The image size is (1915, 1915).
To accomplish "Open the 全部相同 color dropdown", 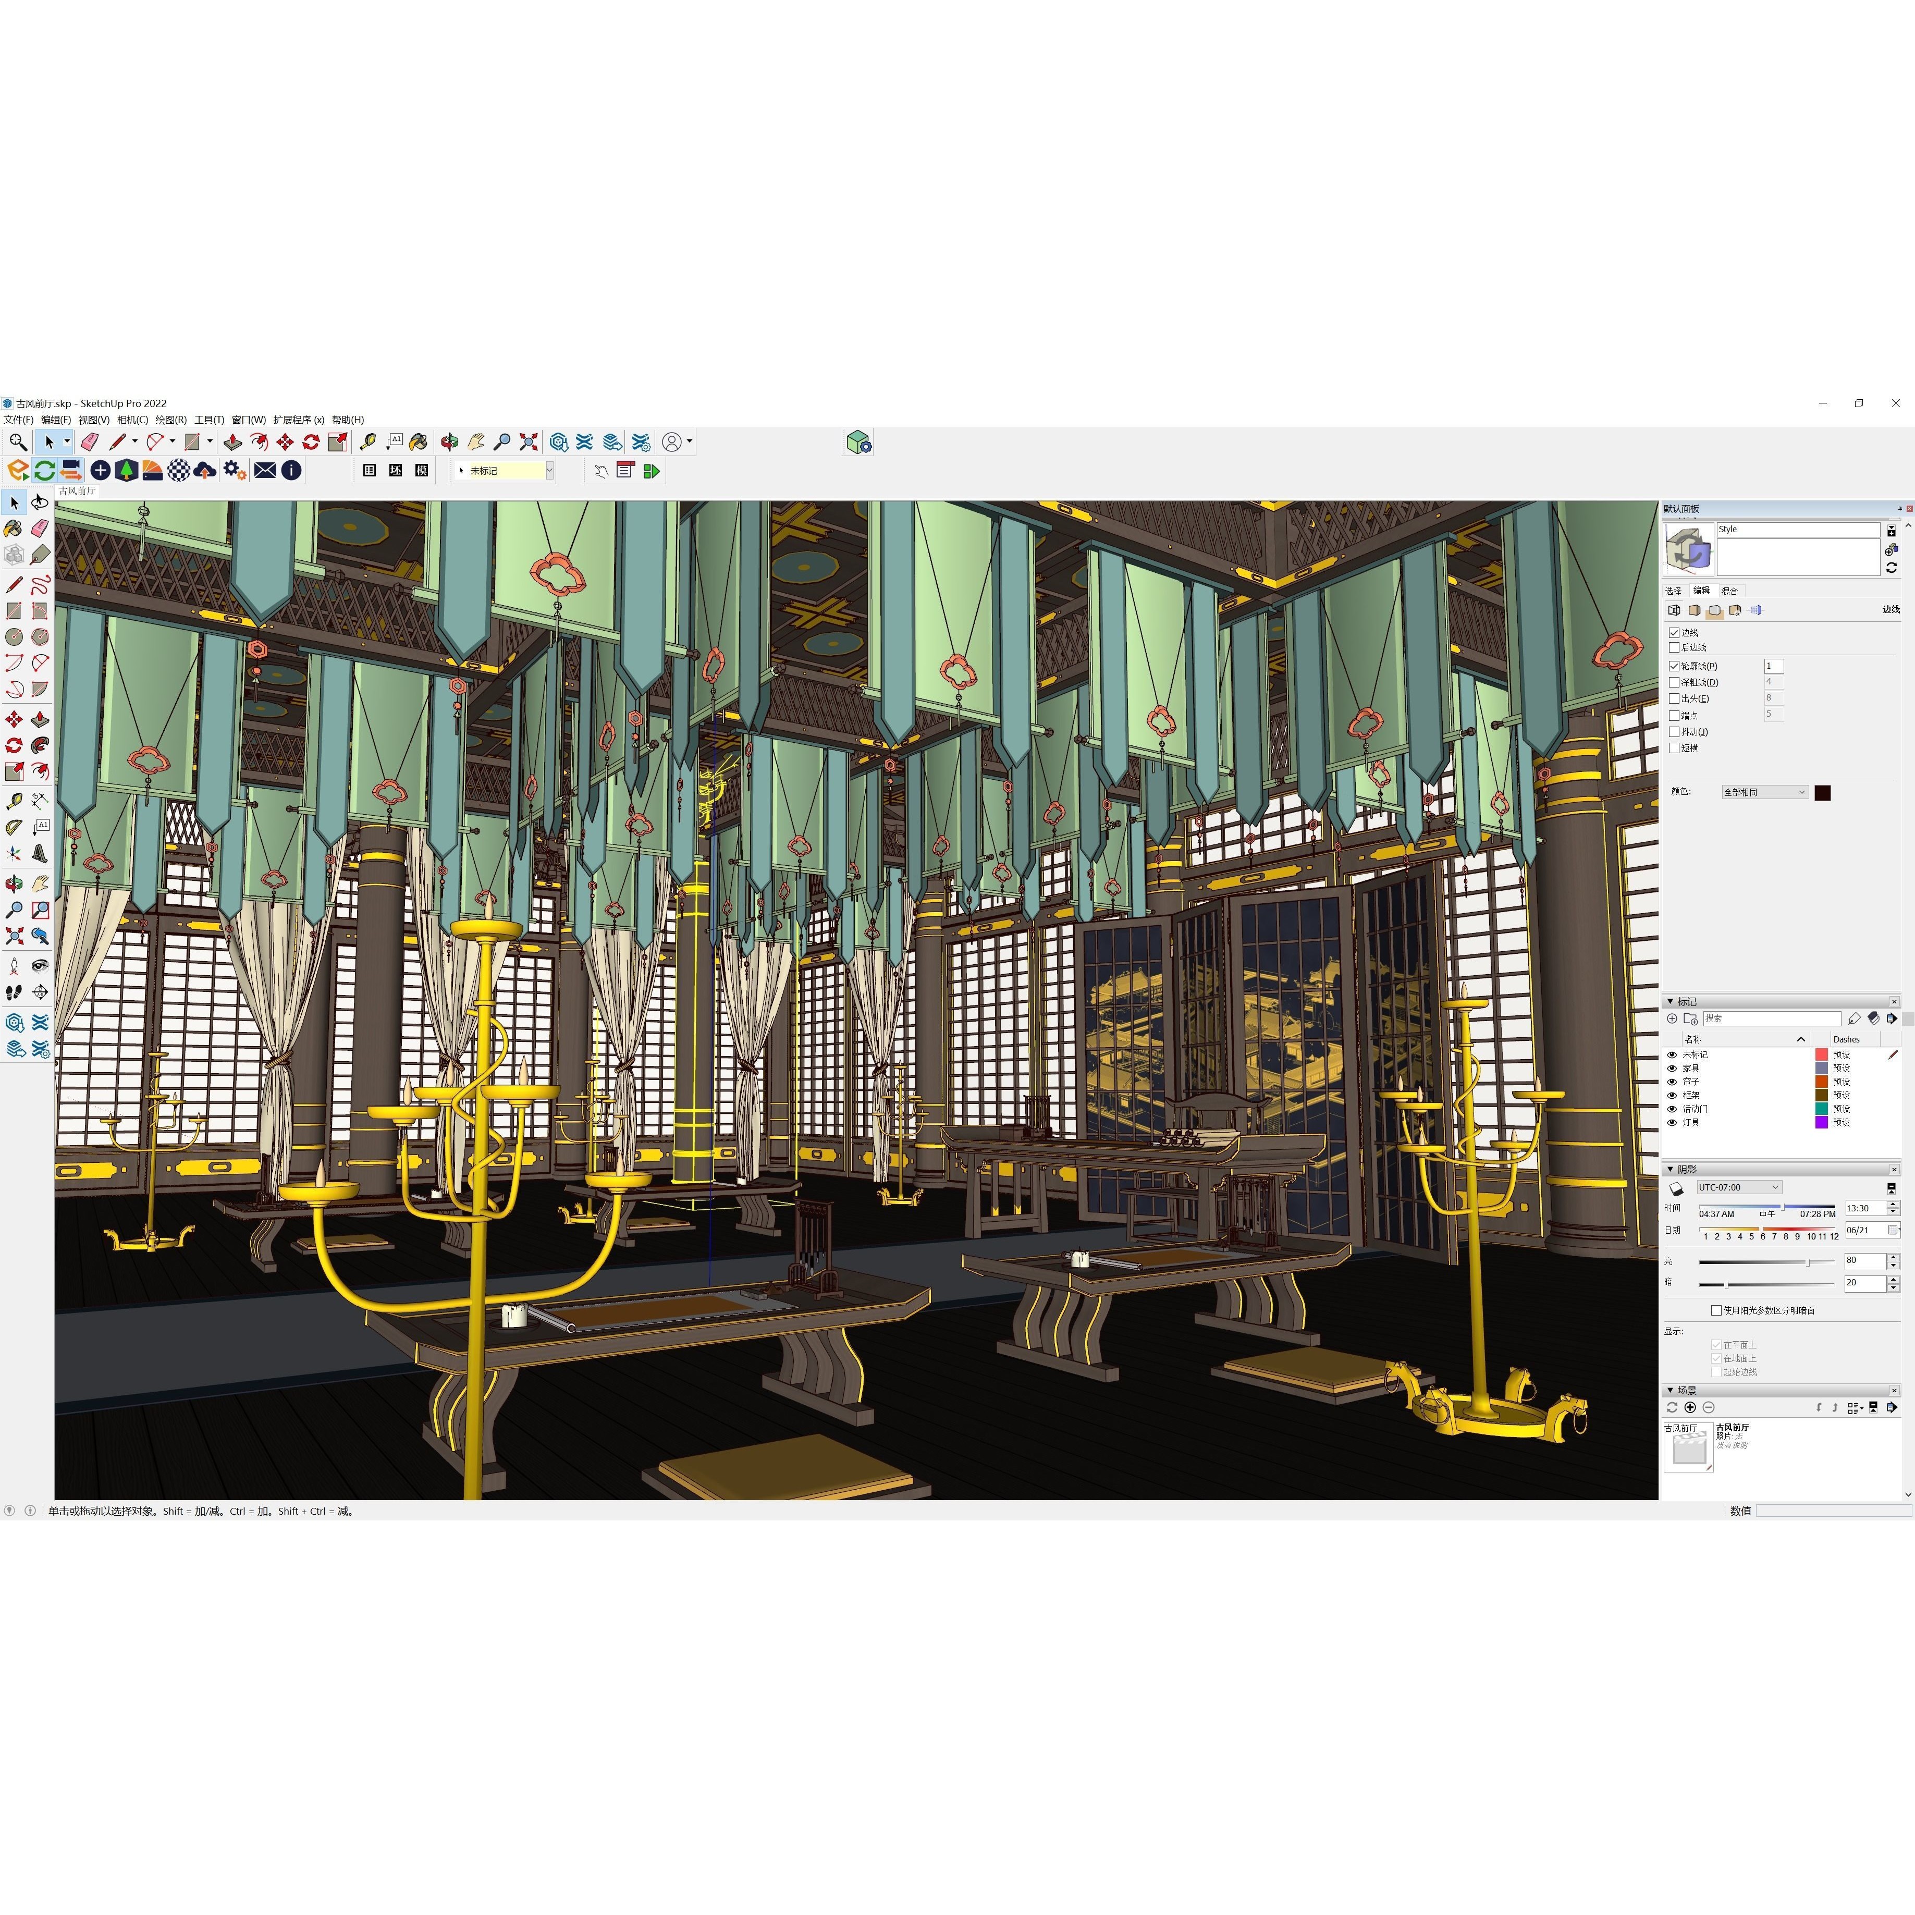I will [x=1764, y=792].
